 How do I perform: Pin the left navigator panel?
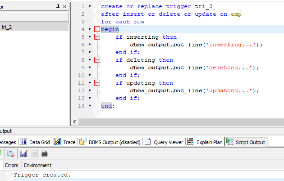58,7
